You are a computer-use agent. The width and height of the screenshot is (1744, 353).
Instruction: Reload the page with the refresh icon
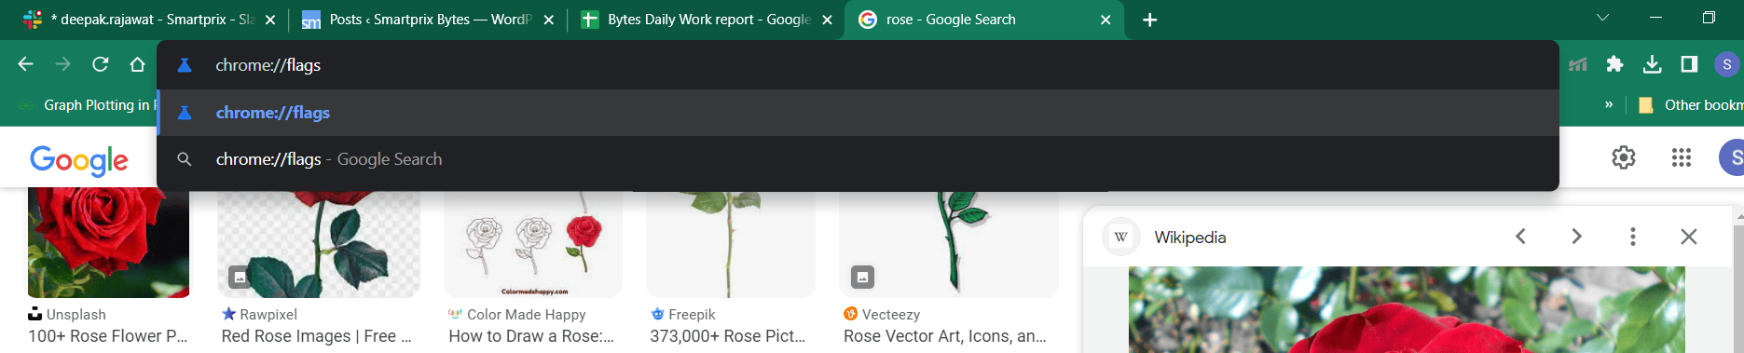coord(100,64)
